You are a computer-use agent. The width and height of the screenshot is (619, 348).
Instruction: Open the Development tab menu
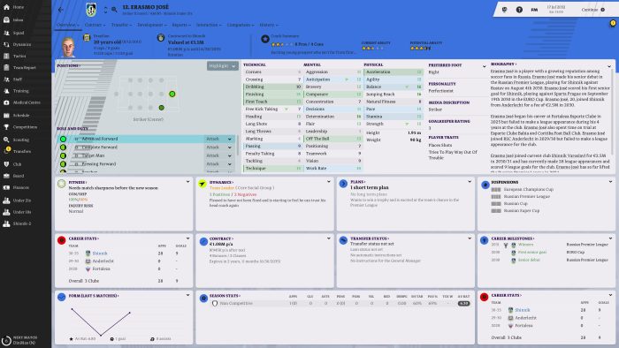pos(151,25)
